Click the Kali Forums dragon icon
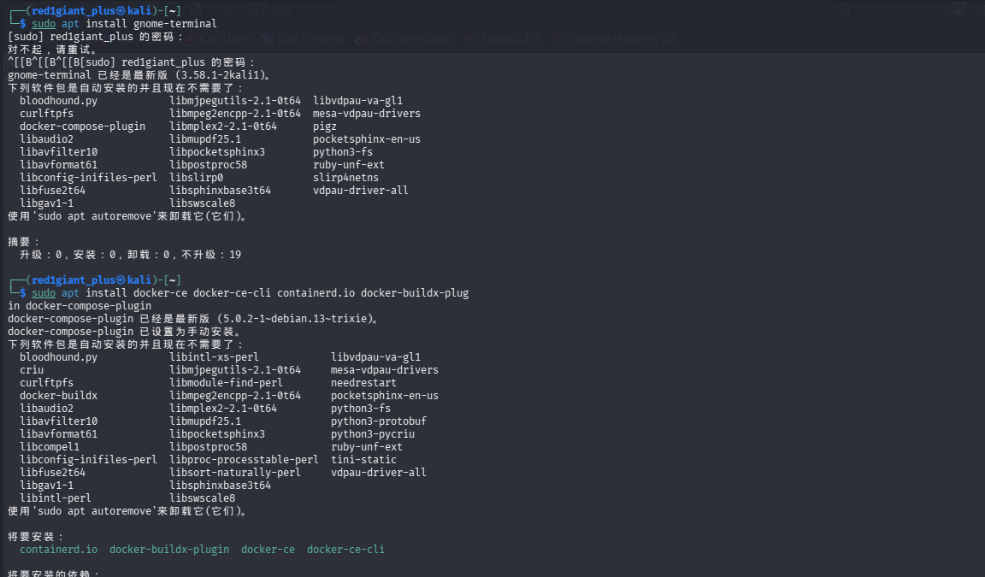 click(x=268, y=38)
